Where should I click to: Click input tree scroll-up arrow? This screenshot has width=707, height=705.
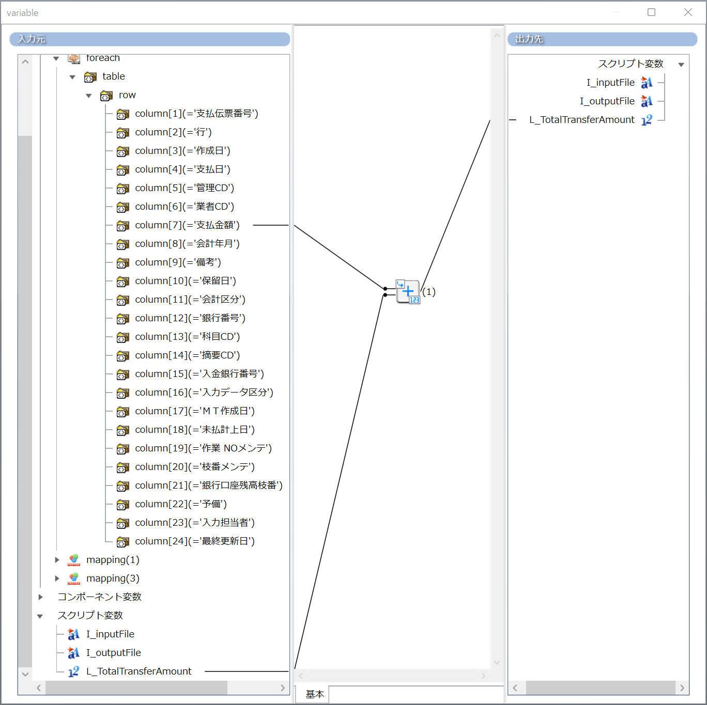(25, 61)
